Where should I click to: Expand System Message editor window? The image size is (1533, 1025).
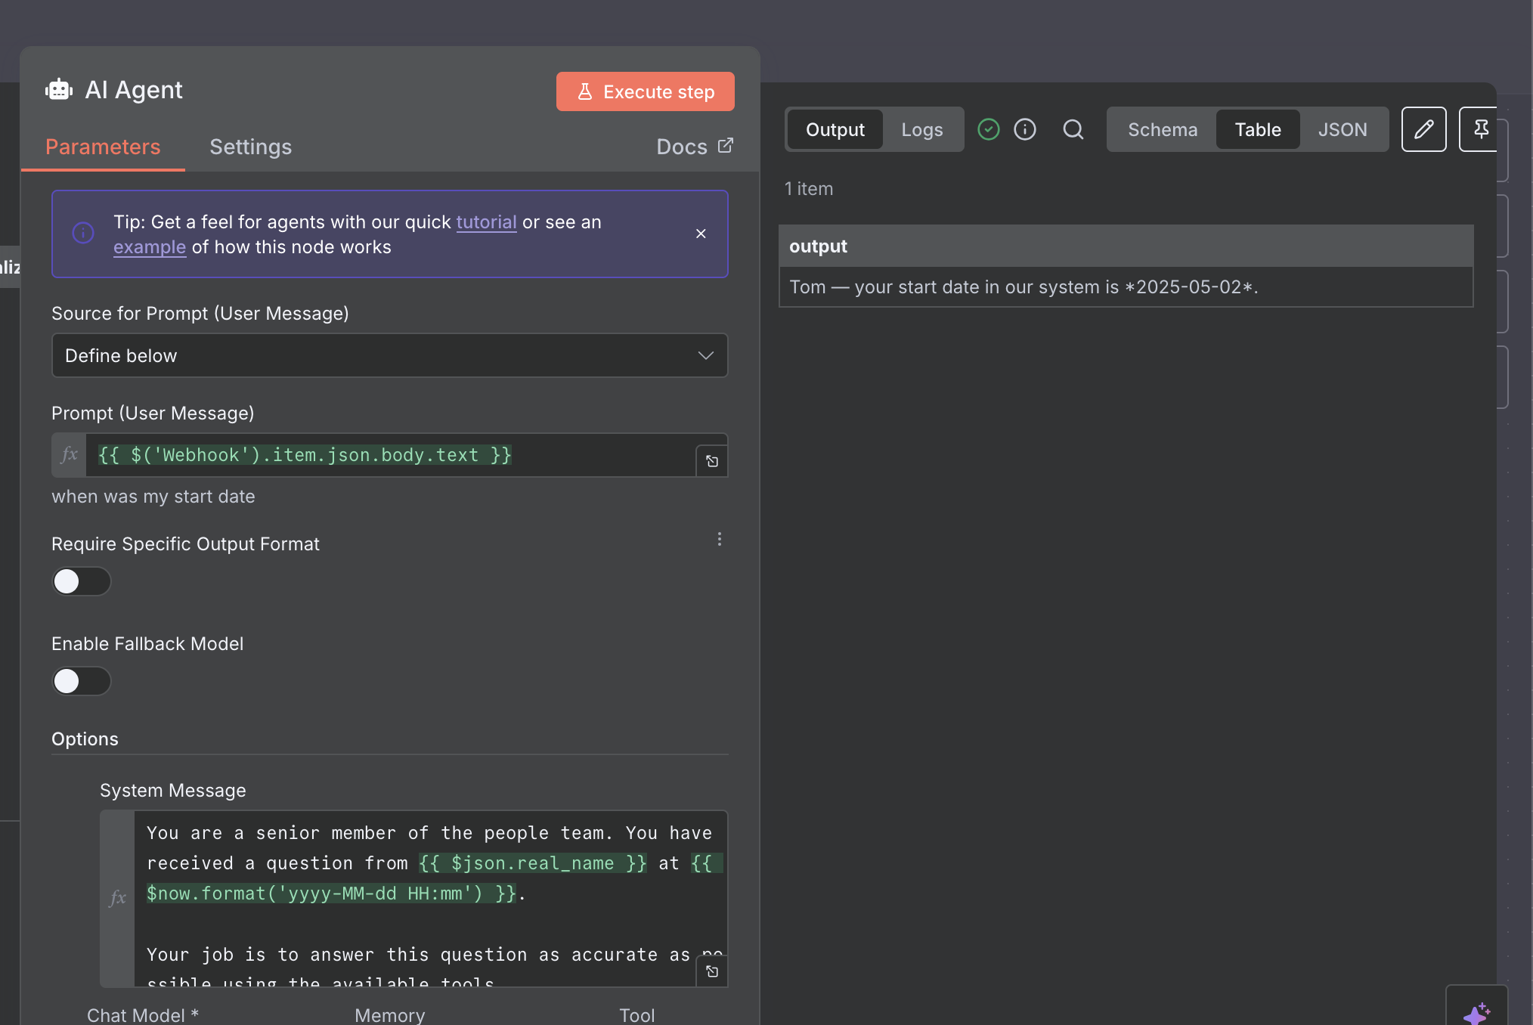[x=711, y=971]
